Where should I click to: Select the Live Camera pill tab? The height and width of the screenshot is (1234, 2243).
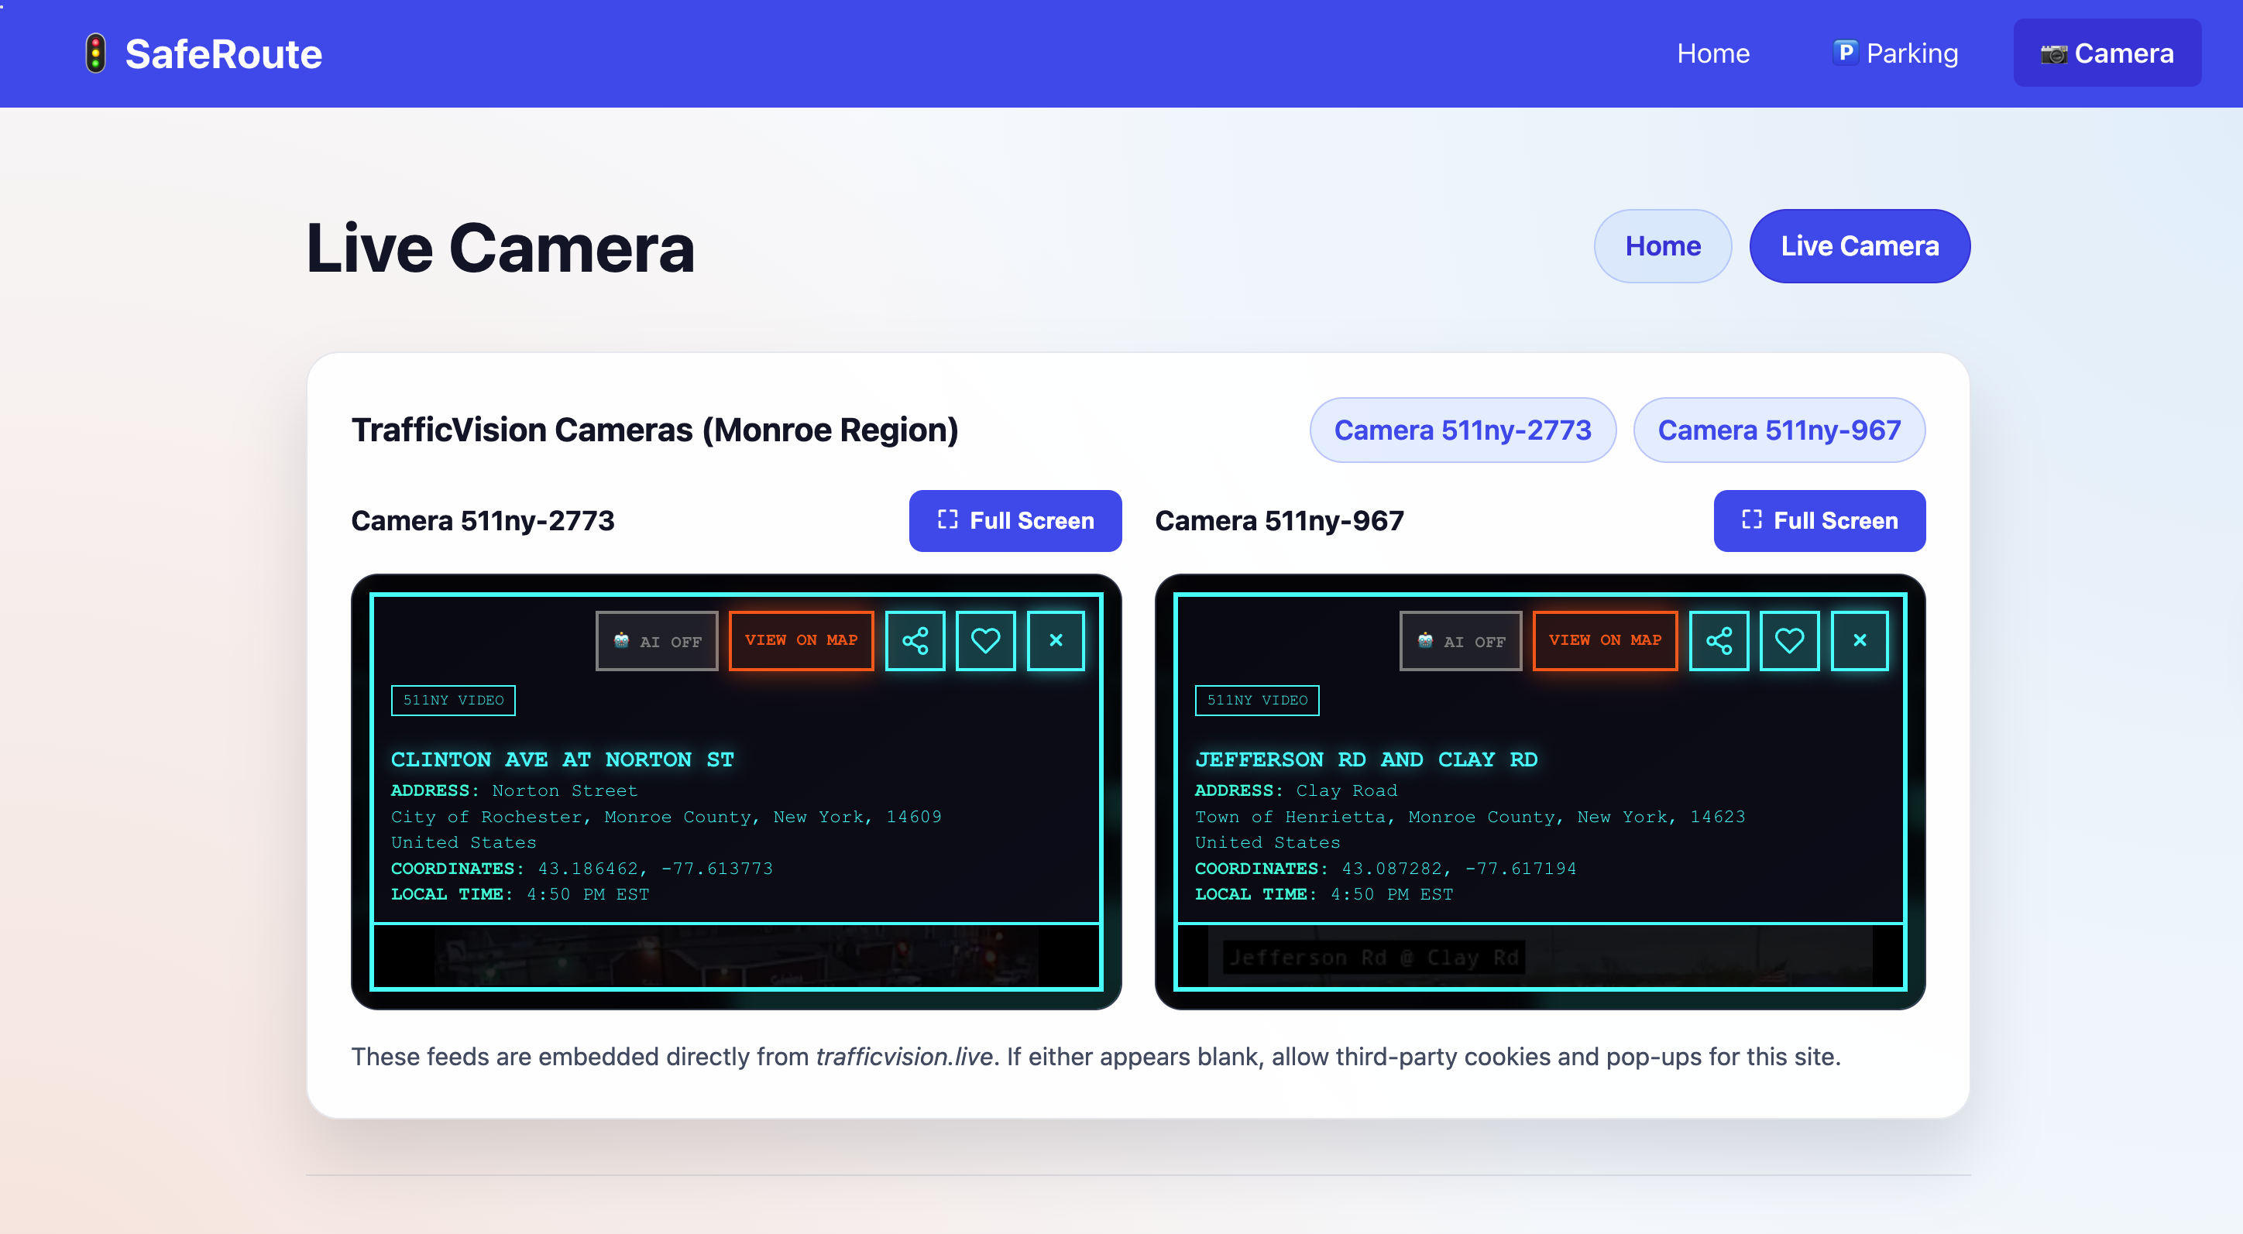1859,246
